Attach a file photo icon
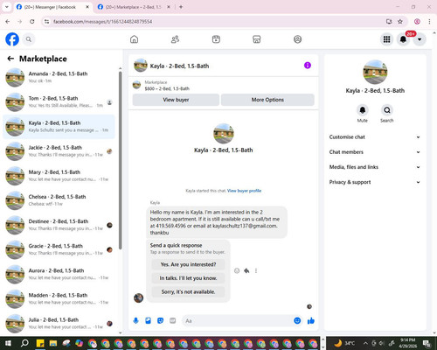The width and height of the screenshot is (437, 350). coord(148,321)
